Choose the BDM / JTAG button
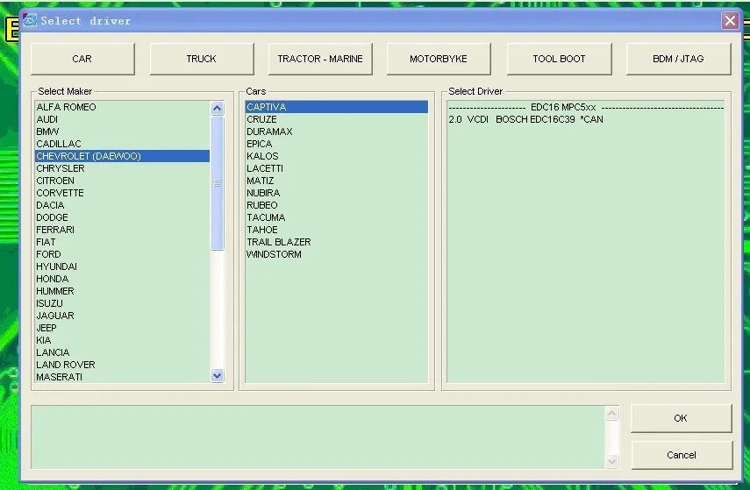750x490 pixels. pos(678,59)
